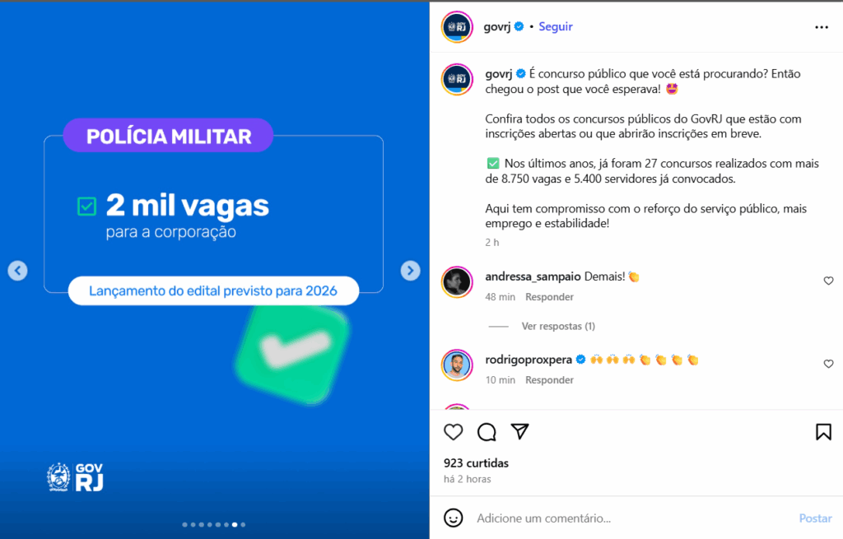Open comments with the speech bubble icon
The height and width of the screenshot is (539, 843).
(x=487, y=432)
